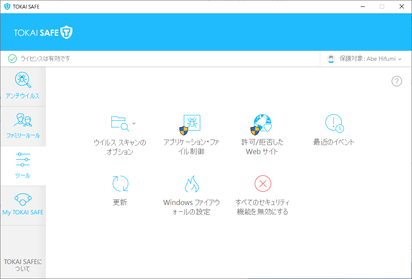Click the update refresh arrows icon
Viewport: 412px width, 279px height.
pos(120,184)
